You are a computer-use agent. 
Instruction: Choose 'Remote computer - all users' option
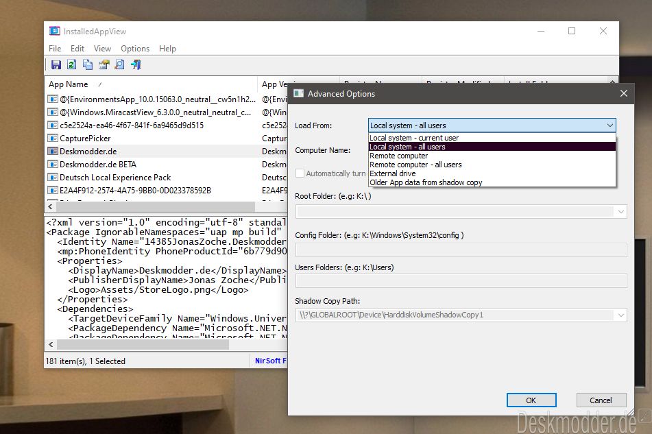point(492,165)
